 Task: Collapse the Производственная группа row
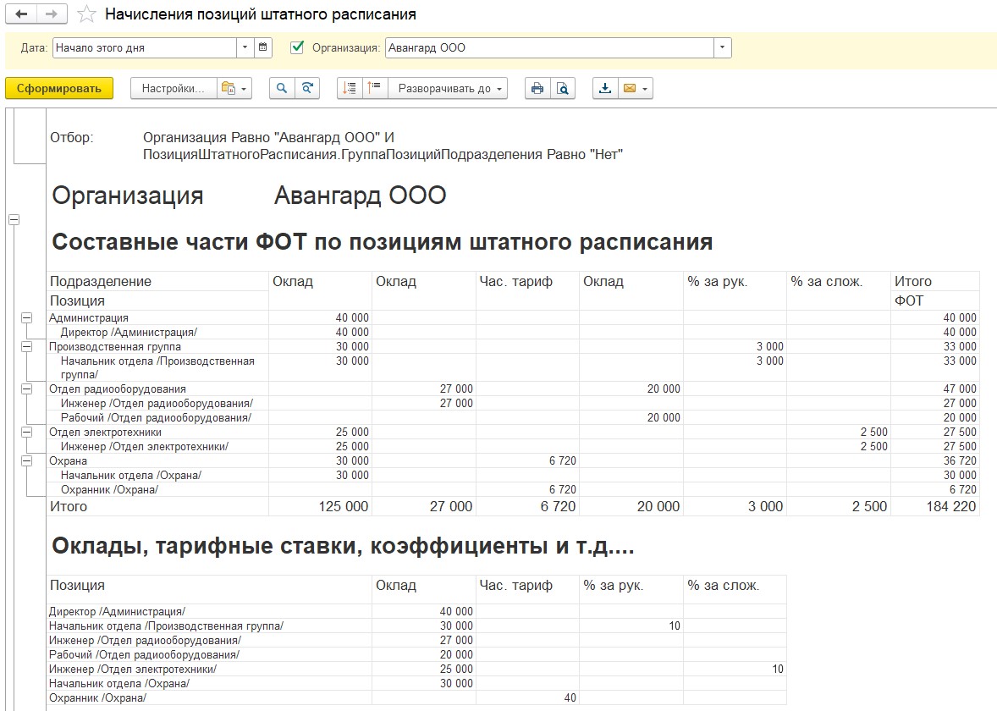(27, 346)
